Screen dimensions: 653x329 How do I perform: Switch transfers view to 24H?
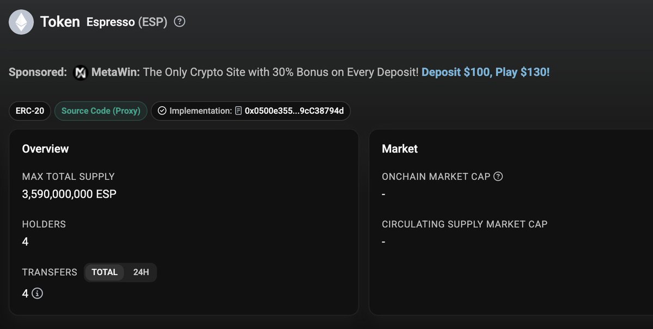coord(141,272)
